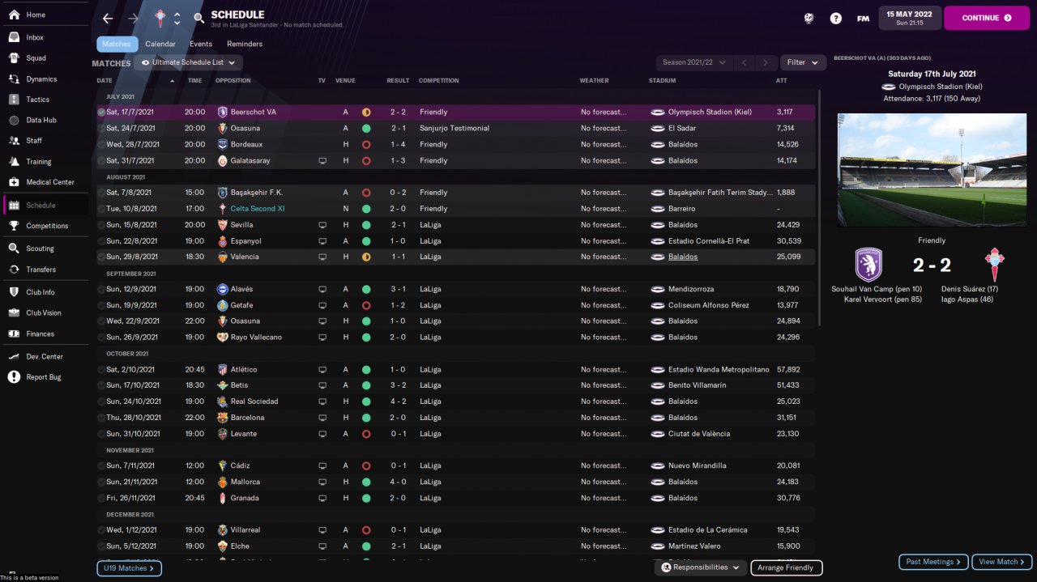Select the Barcelona match row
1037x582 pixels.
[455, 418]
